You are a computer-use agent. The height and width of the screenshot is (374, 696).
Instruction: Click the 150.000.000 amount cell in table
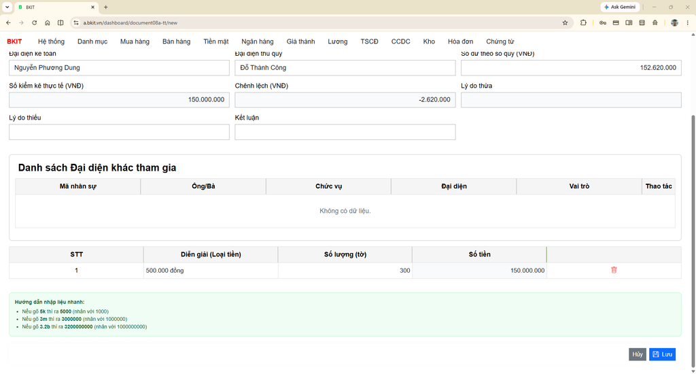pos(479,271)
